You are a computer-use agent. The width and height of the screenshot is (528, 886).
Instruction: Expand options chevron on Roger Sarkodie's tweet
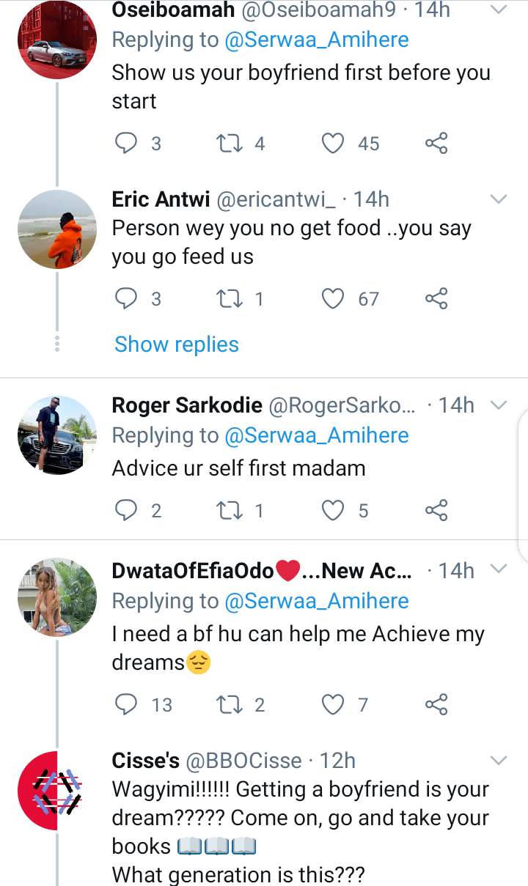499,405
